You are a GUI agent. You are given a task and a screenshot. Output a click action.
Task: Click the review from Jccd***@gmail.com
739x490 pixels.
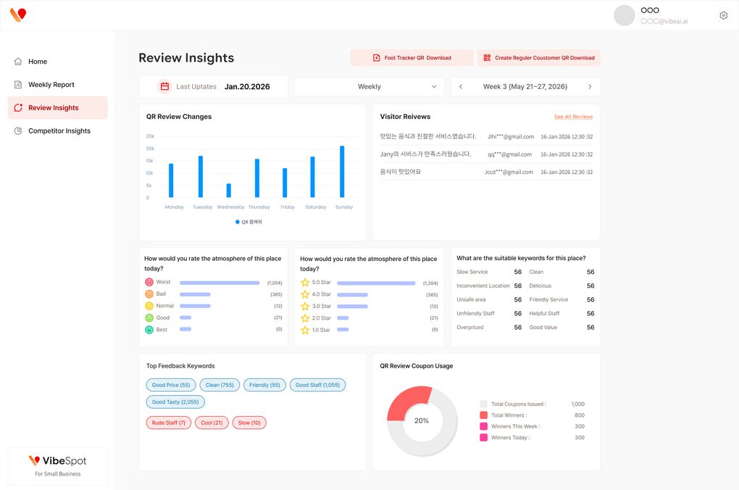pos(486,172)
